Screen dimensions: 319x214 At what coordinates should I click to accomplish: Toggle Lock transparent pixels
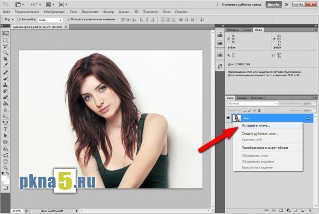coord(245,110)
